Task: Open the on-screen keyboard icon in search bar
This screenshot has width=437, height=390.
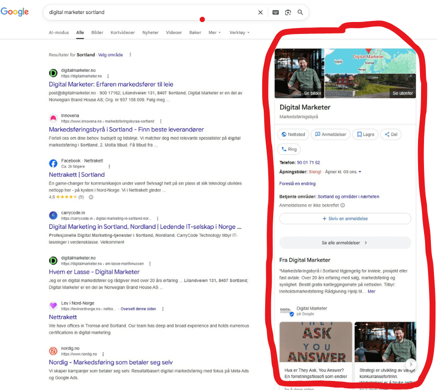Action: [x=276, y=12]
